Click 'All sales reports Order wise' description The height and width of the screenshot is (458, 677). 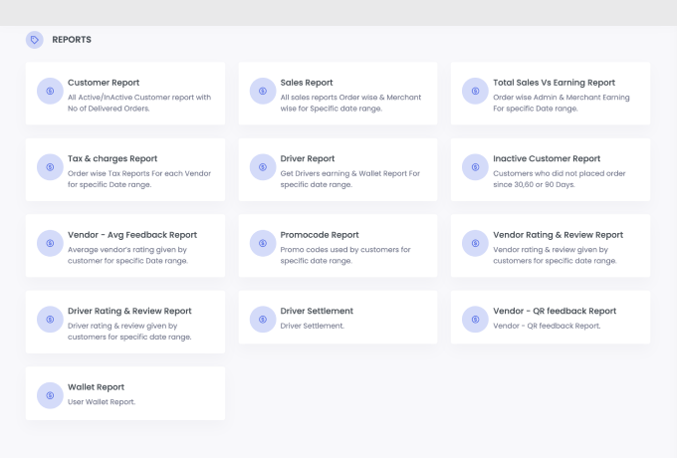pos(350,103)
